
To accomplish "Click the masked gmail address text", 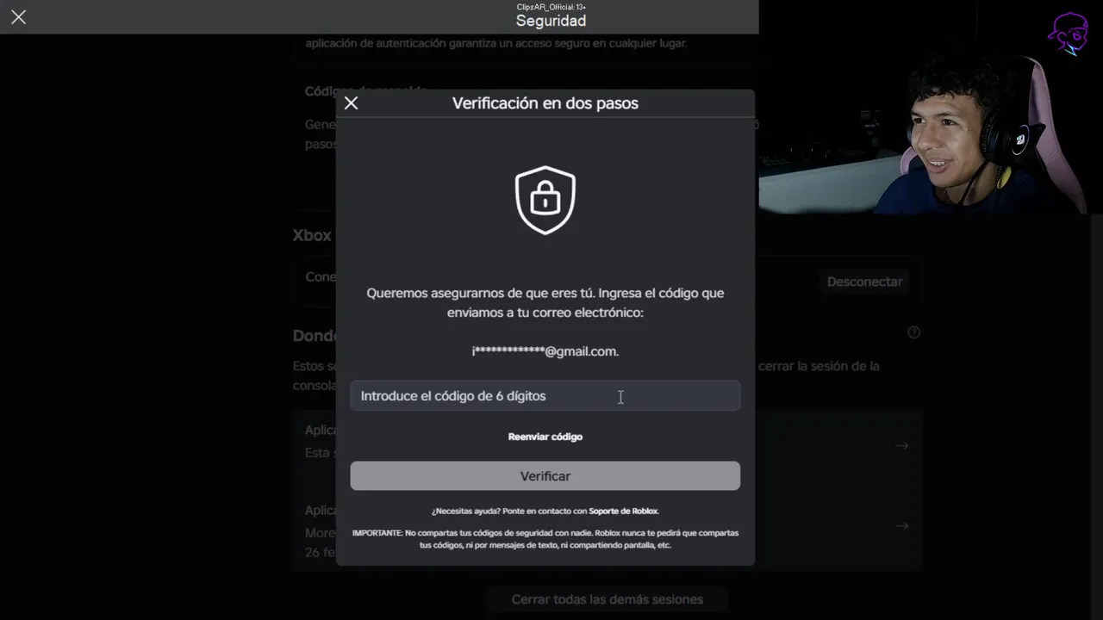I will [545, 351].
